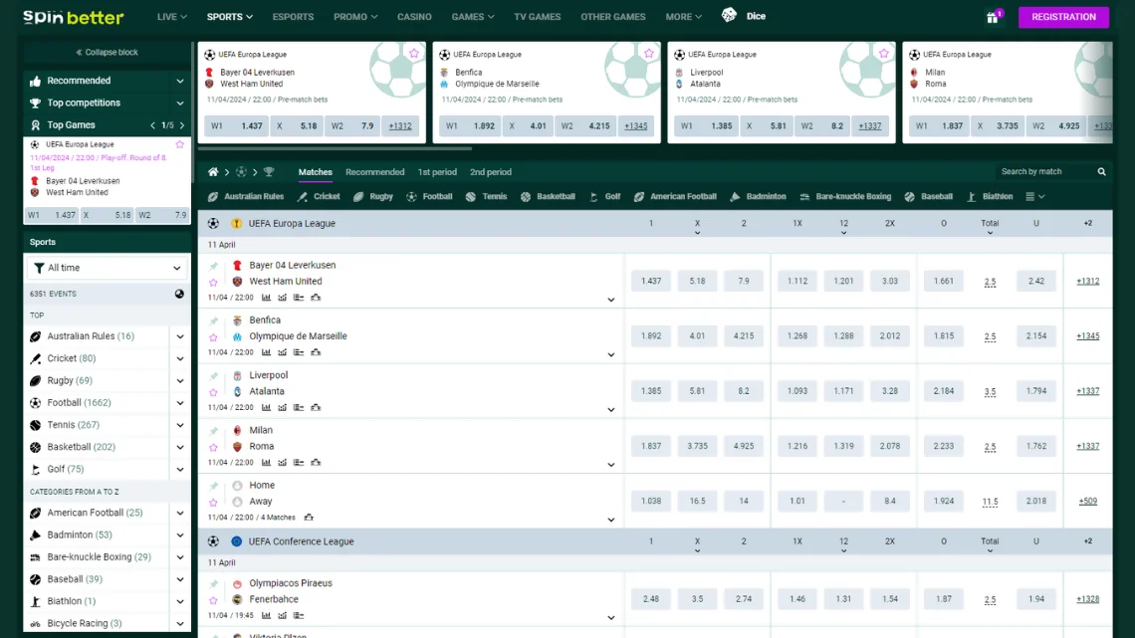Image resolution: width=1135 pixels, height=638 pixels.
Task: Select the Rugby sport filter
Action: pyautogui.click(x=373, y=197)
